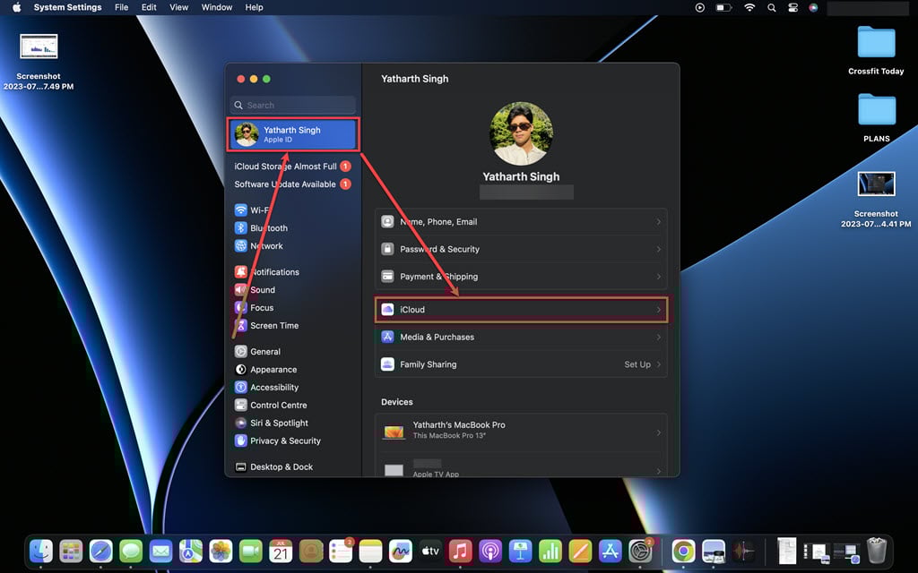This screenshot has width=918, height=573.
Task: Launch Maps from the Dock
Action: coord(191,551)
